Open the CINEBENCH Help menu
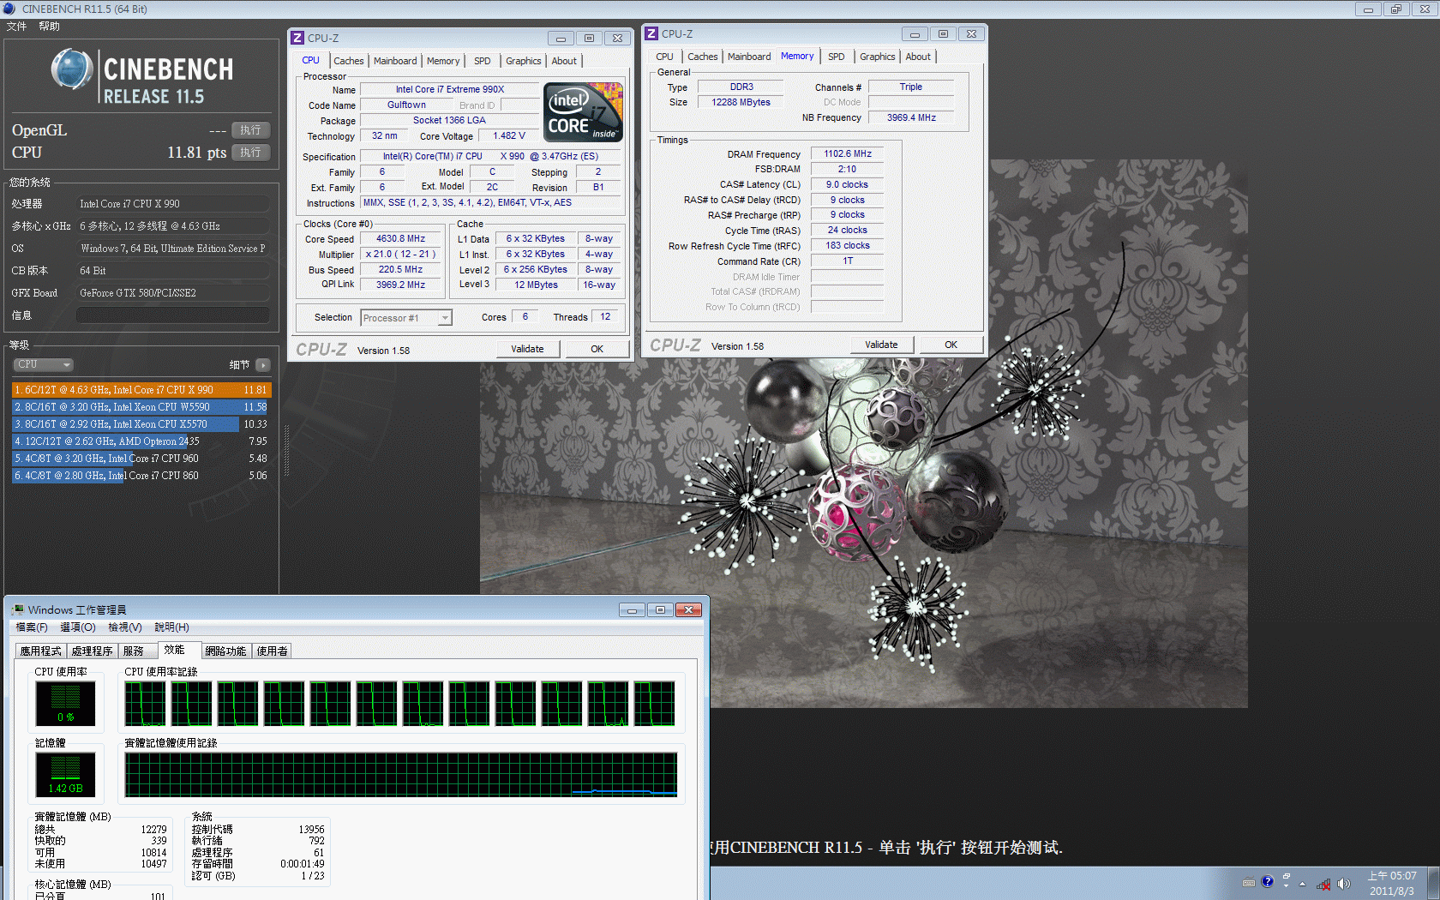 [49, 27]
